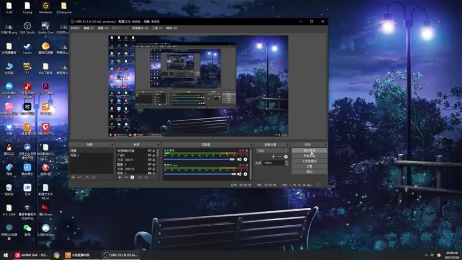Open the 编辑(E) menu
This screenshot has height=260, width=462.
pyautogui.click(x=88, y=28)
